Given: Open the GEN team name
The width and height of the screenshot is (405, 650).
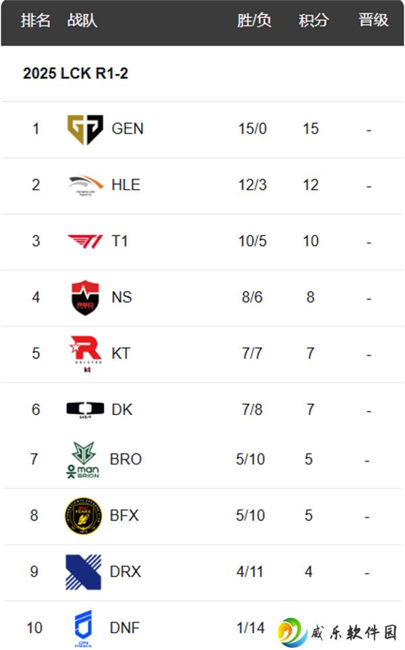Looking at the screenshot, I should click(128, 129).
